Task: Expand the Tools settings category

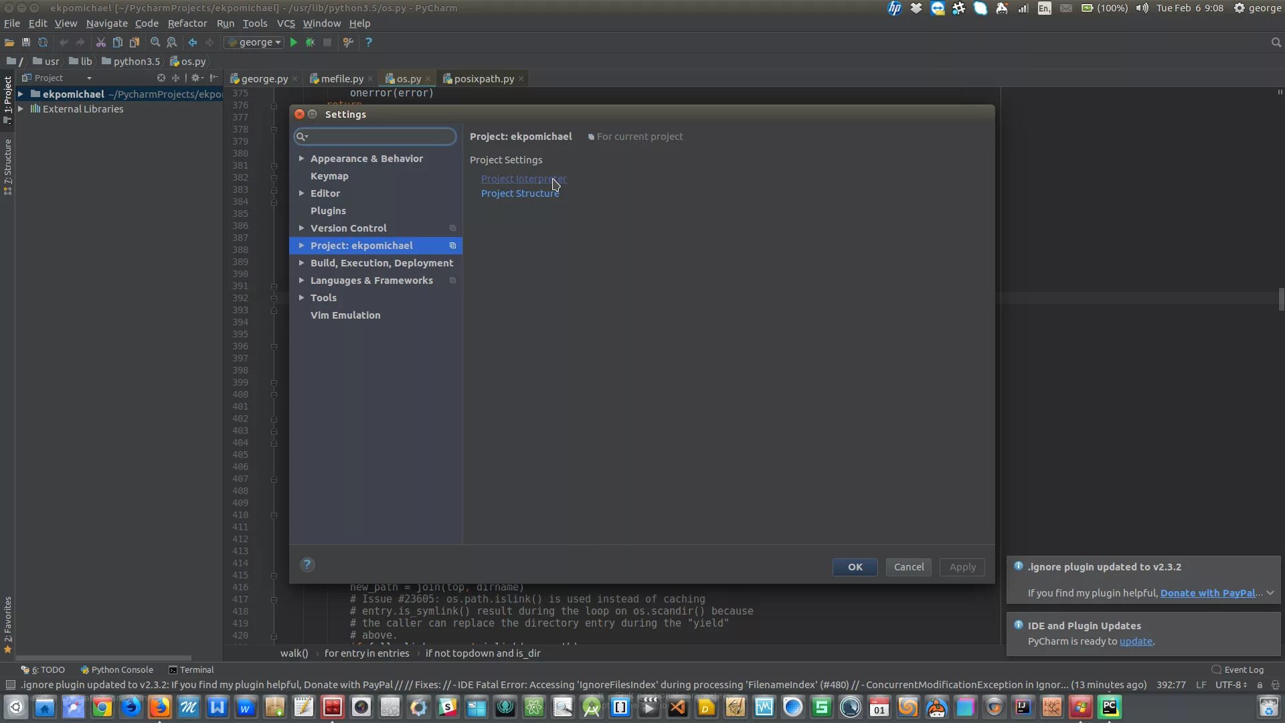Action: (x=301, y=298)
